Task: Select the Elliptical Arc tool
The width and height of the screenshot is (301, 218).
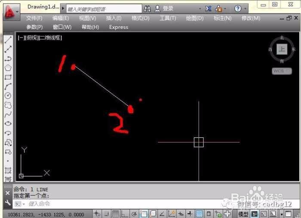Action: 8,133
